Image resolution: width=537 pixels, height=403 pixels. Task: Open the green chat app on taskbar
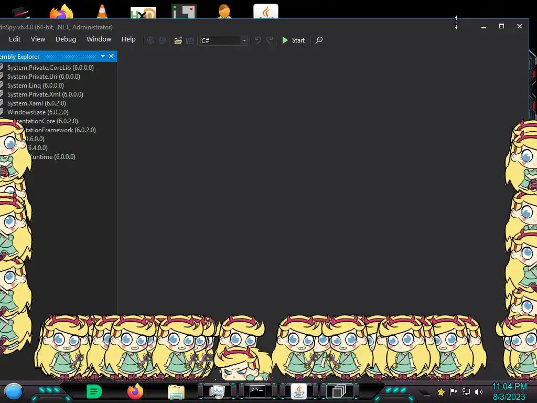pos(94,391)
